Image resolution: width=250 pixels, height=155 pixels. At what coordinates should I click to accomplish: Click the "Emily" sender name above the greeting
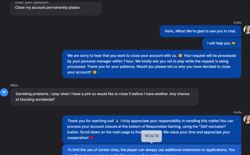point(237,23)
